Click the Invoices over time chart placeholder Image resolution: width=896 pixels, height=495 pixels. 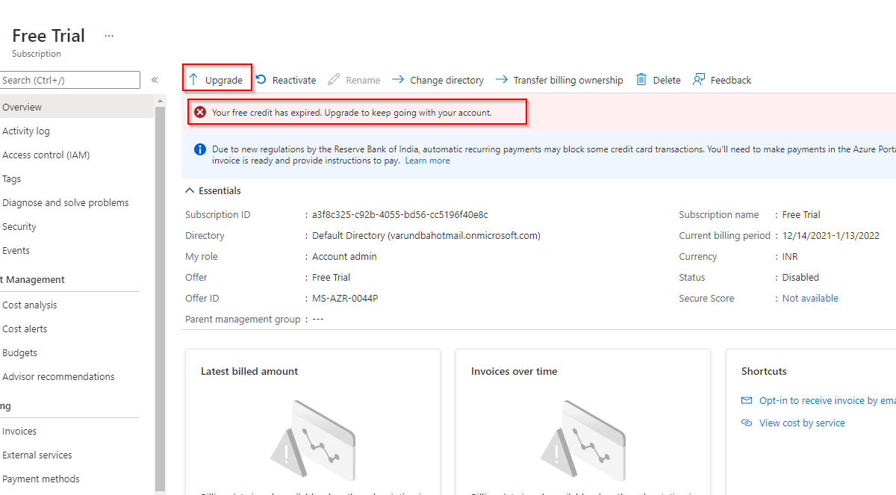point(583,440)
